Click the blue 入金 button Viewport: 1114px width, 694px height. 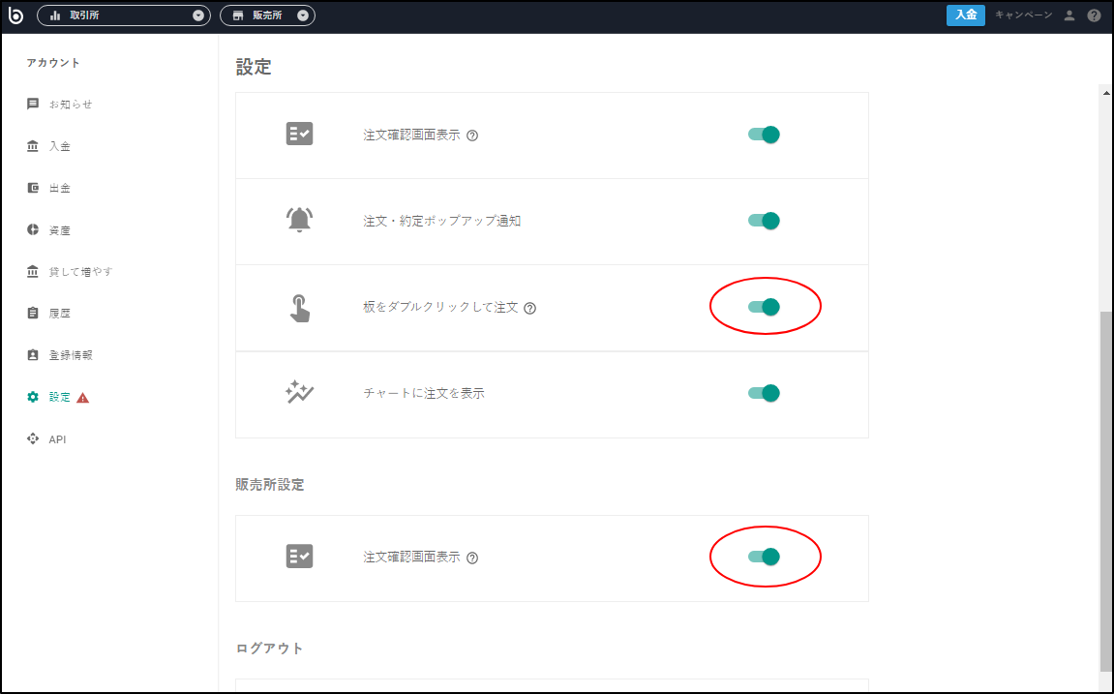pos(966,15)
